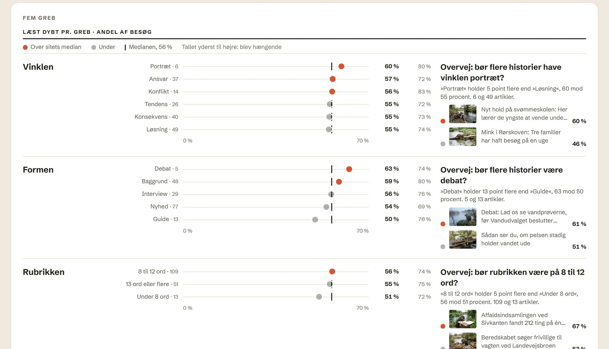The image size is (609, 349).
Task: Click the gray data dot in the Guide row
Action: click(315, 220)
